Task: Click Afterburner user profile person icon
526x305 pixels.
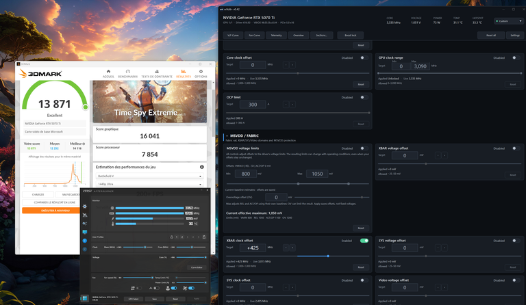Action: point(171,237)
